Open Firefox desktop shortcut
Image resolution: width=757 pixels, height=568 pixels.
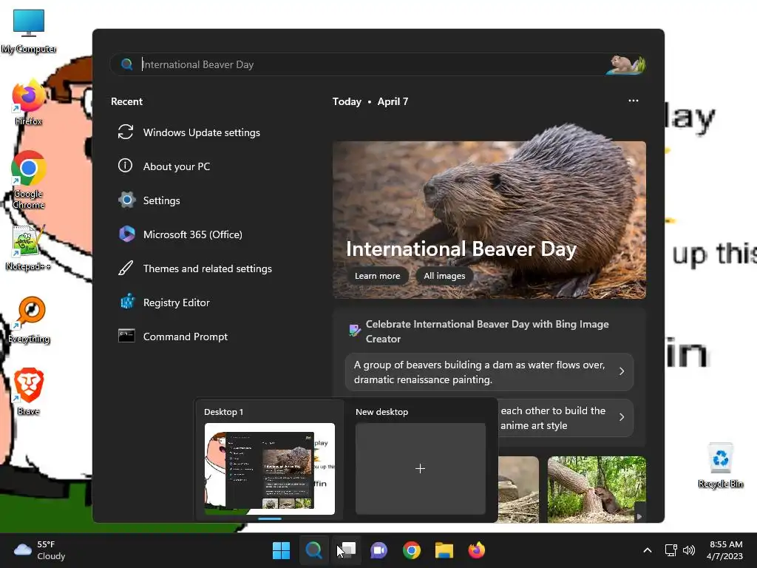tap(29, 102)
